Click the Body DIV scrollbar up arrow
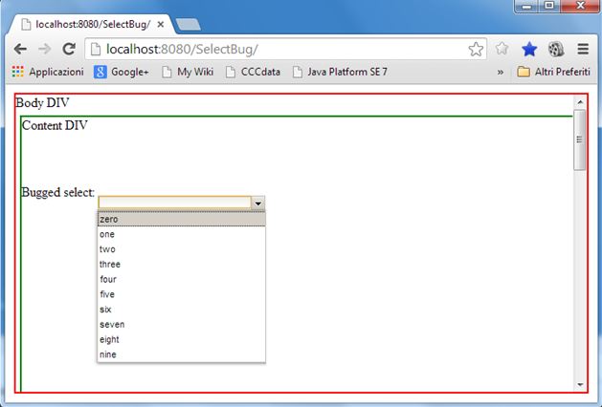 [x=580, y=102]
